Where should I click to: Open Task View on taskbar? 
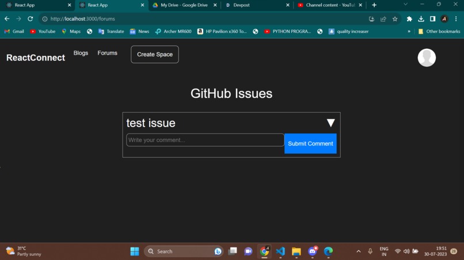pos(233,251)
